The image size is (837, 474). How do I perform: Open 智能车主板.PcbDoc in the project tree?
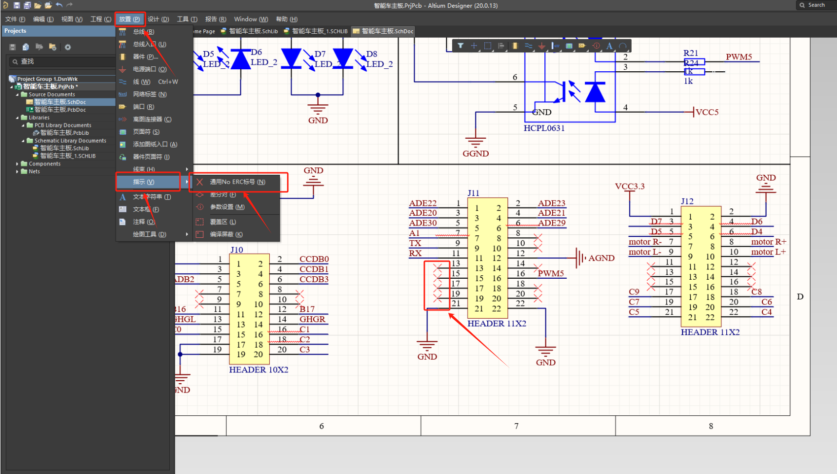point(60,110)
